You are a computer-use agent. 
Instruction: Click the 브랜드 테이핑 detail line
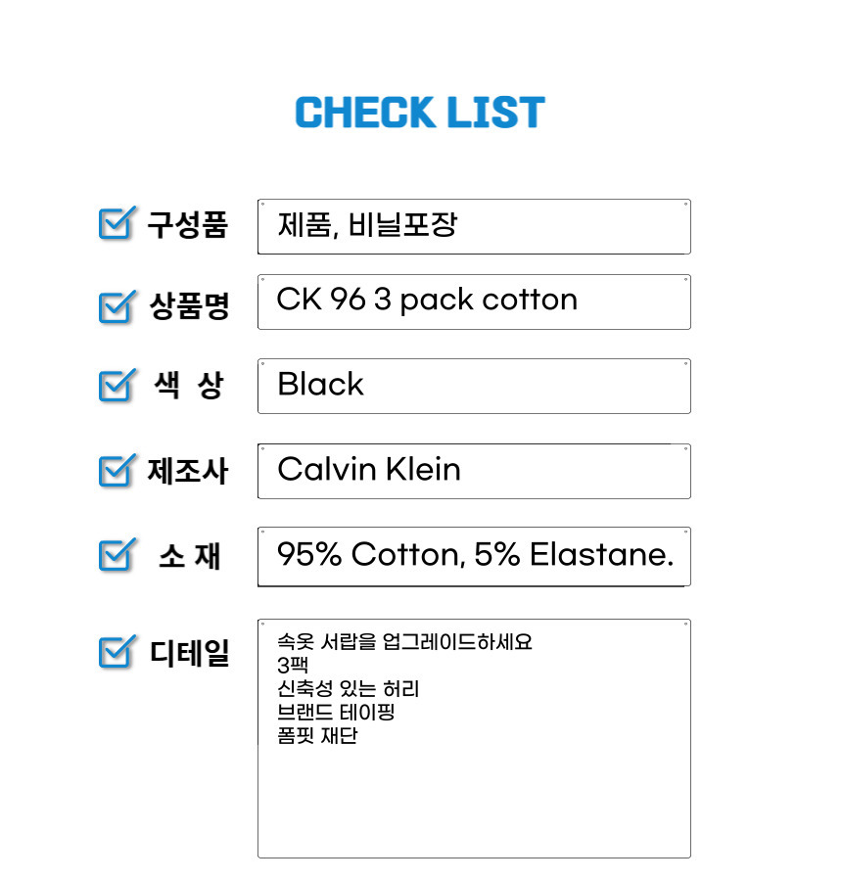click(336, 713)
